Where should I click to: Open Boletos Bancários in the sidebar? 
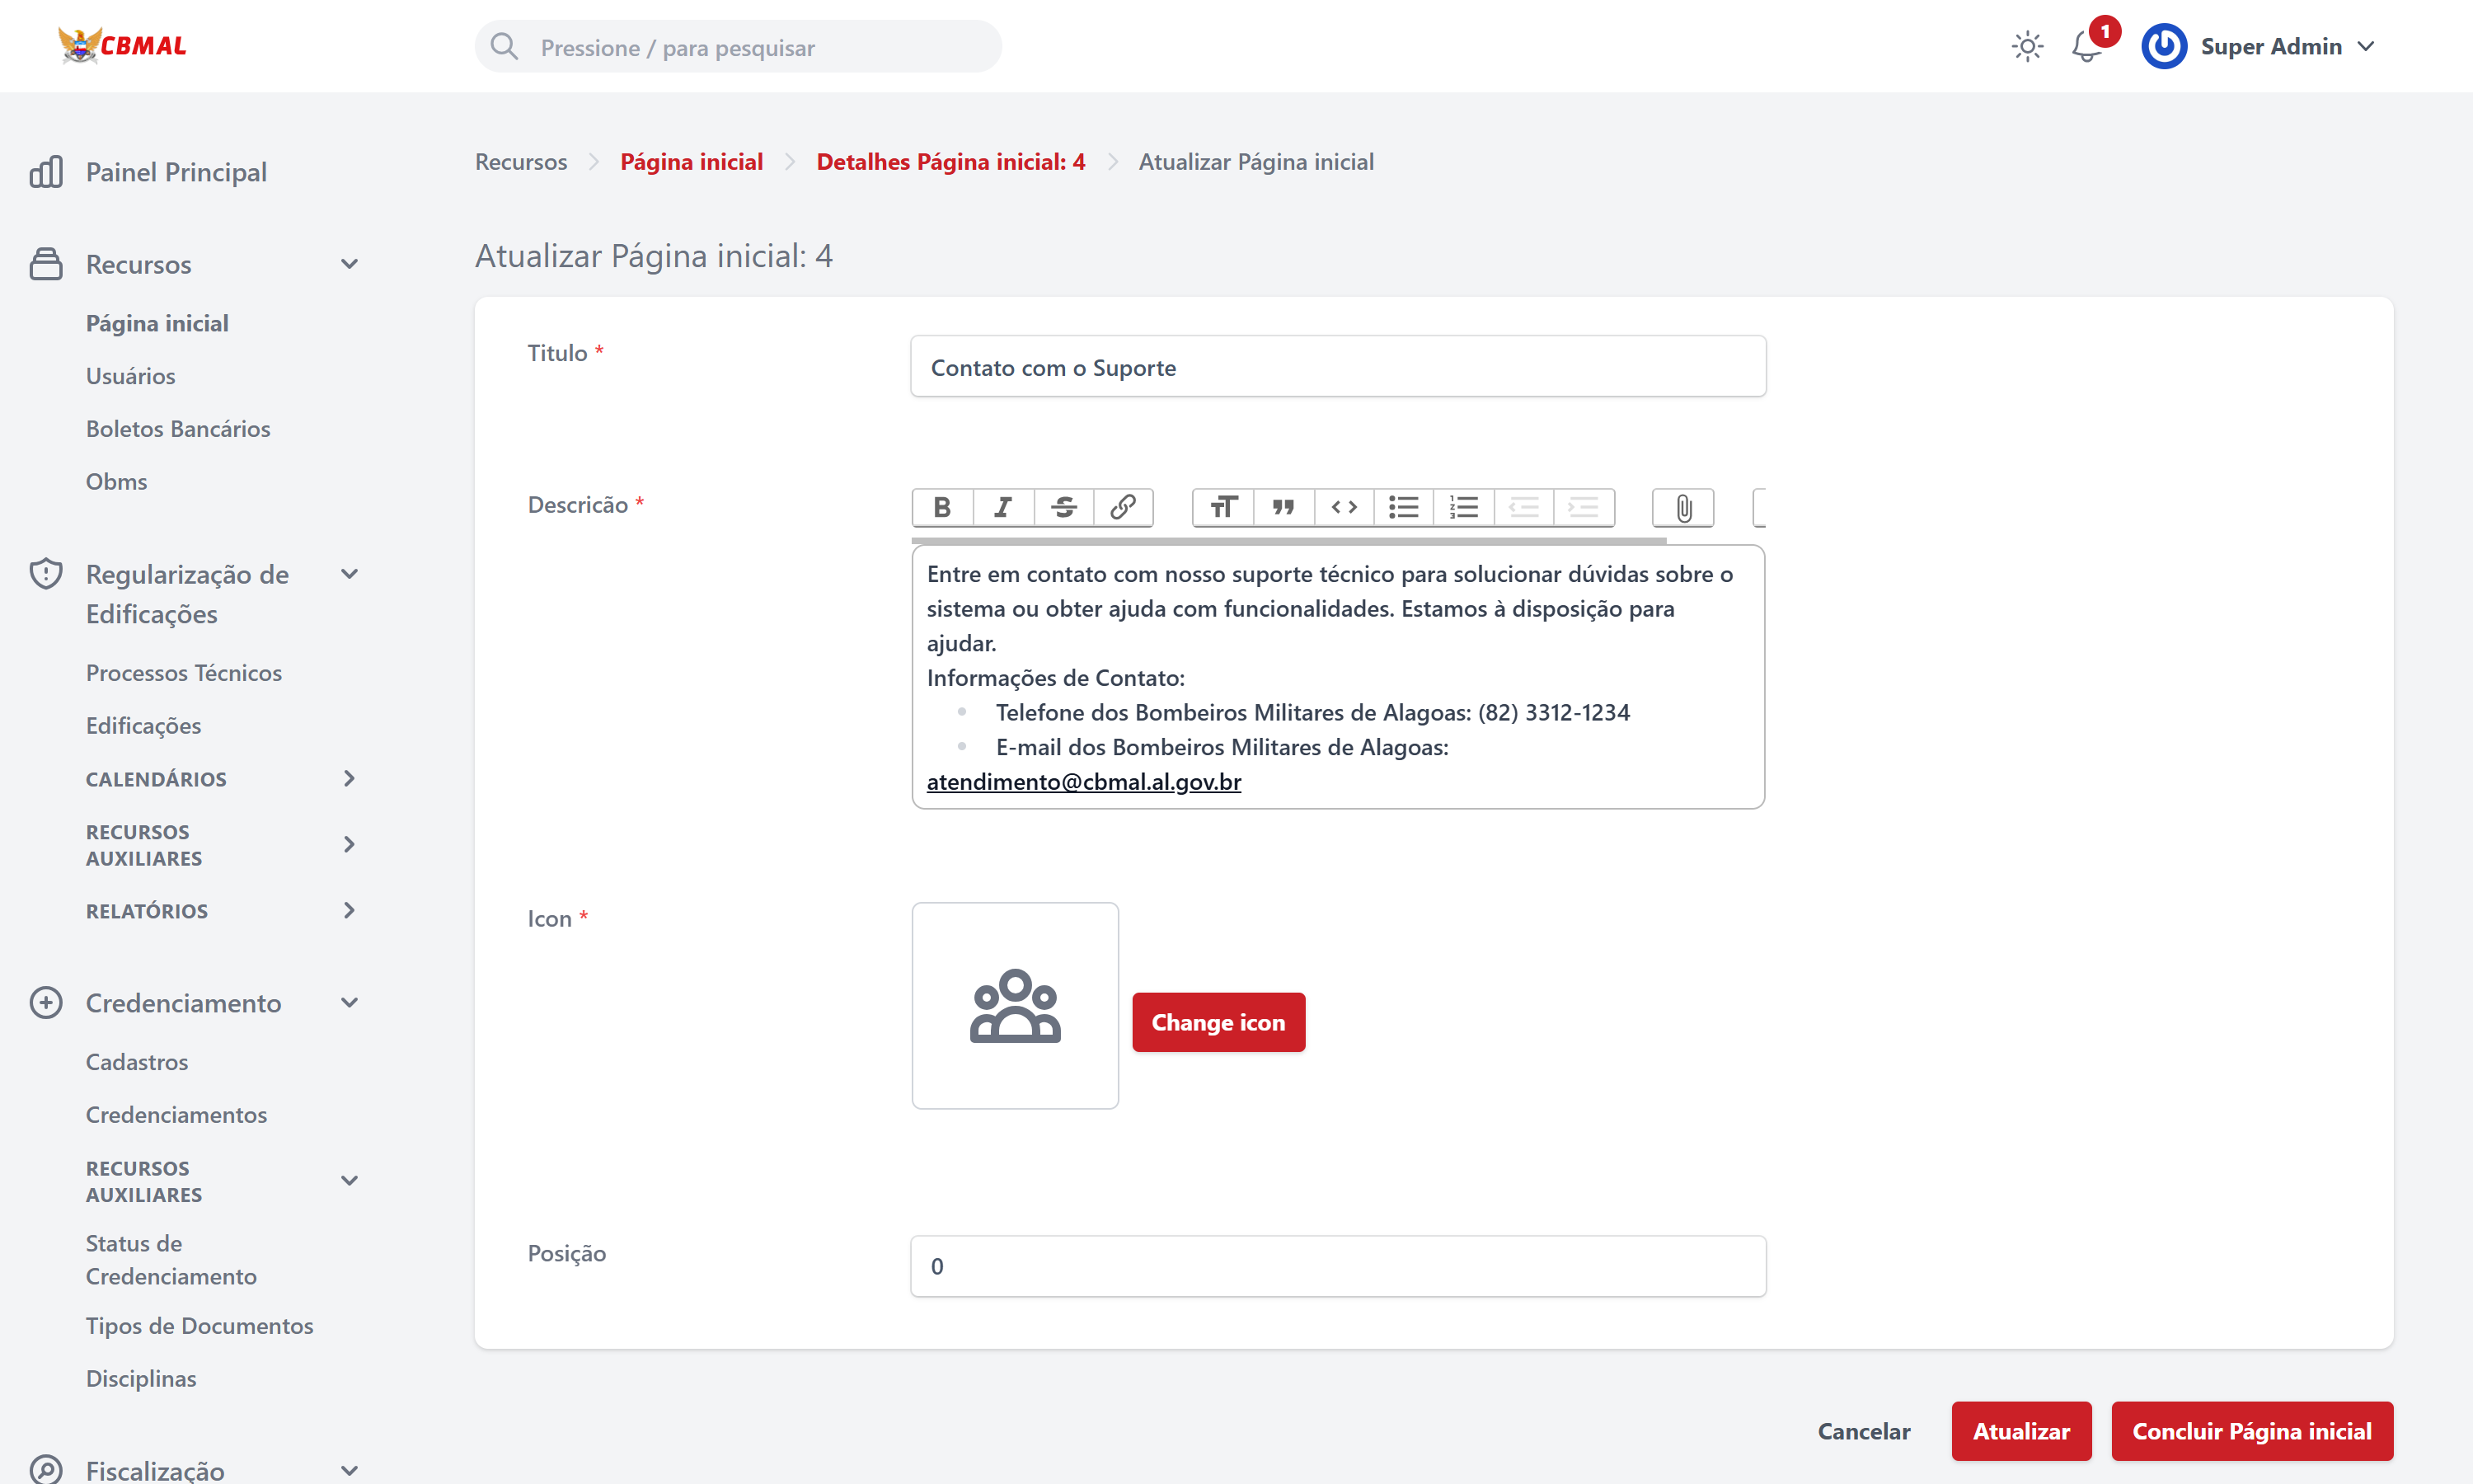178,428
